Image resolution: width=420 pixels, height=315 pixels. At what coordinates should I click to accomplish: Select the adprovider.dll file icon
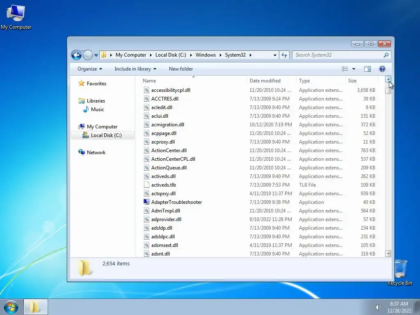146,219
